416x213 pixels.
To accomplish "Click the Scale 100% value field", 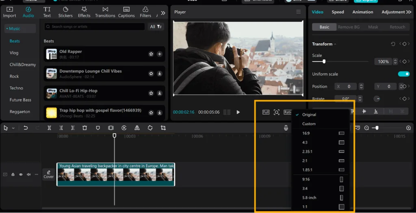I will [x=383, y=62].
